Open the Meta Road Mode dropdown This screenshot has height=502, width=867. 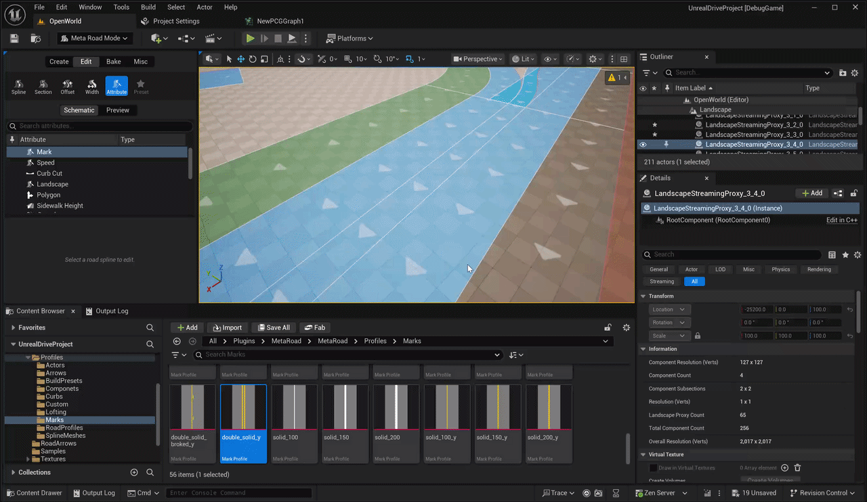click(94, 39)
